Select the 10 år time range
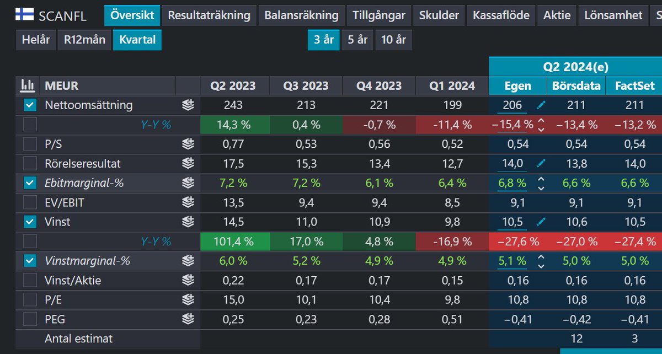The height and width of the screenshot is (354, 662). tap(393, 39)
